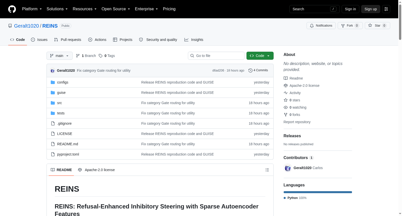Click the Sign in button
402x216 pixels.
coord(350,9)
